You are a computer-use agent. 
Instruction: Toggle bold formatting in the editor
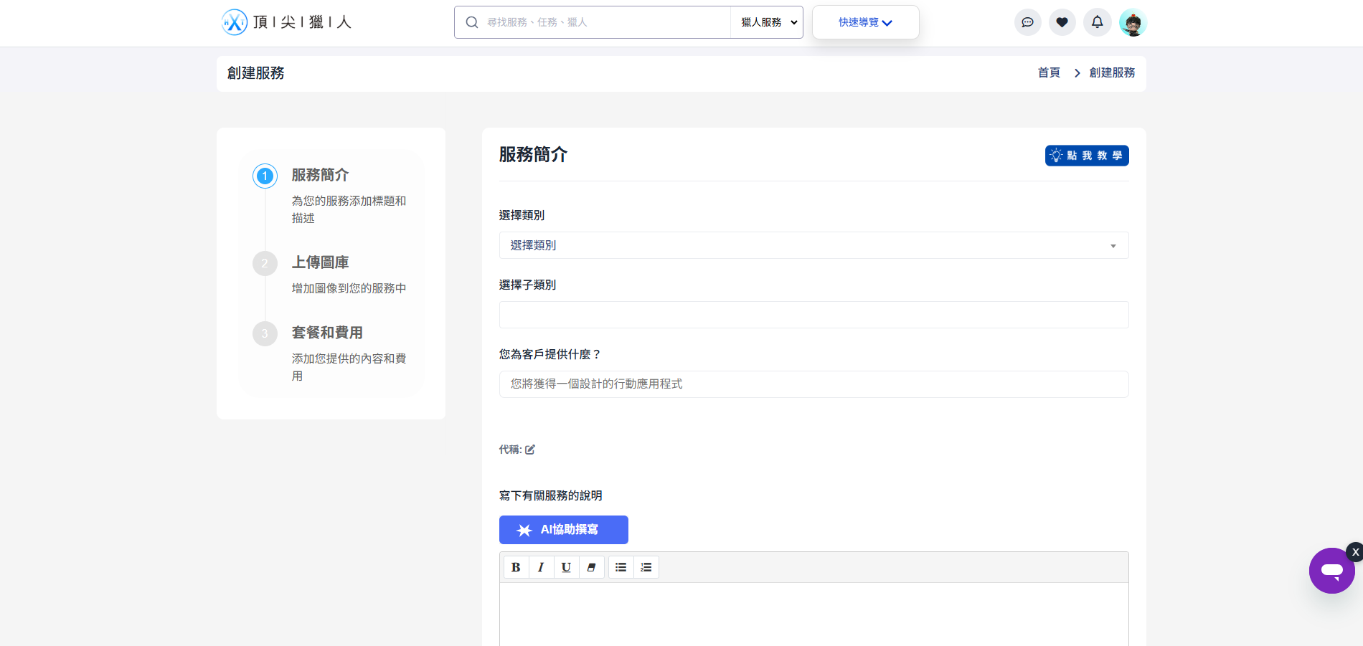pyautogui.click(x=516, y=567)
